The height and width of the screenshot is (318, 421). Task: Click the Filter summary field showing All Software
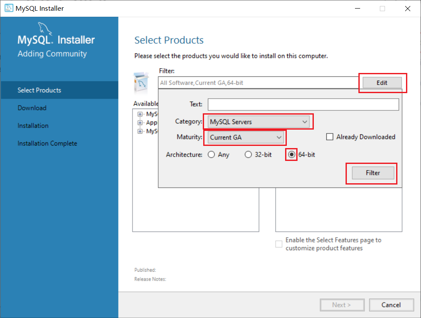(x=259, y=83)
